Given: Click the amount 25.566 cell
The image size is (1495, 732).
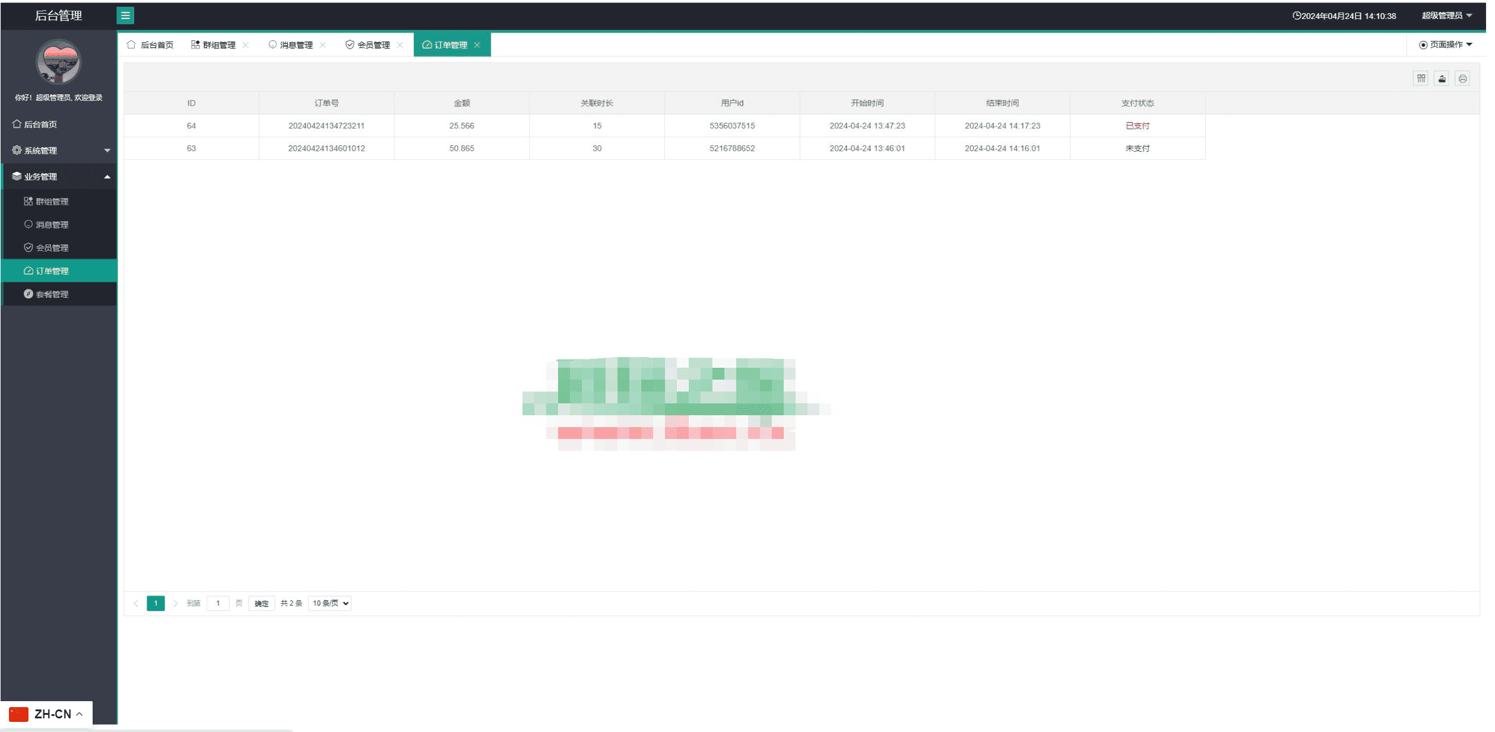Looking at the screenshot, I should click(462, 126).
